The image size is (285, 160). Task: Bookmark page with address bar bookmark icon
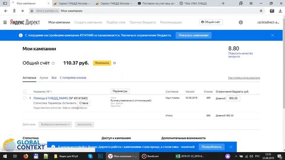pos(261,11)
